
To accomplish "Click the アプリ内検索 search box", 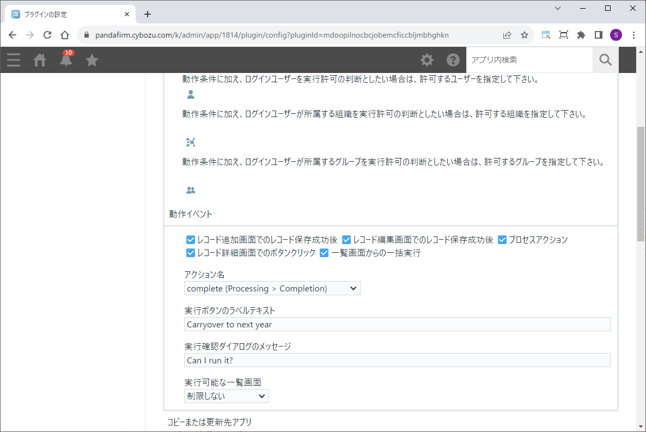I will 529,60.
